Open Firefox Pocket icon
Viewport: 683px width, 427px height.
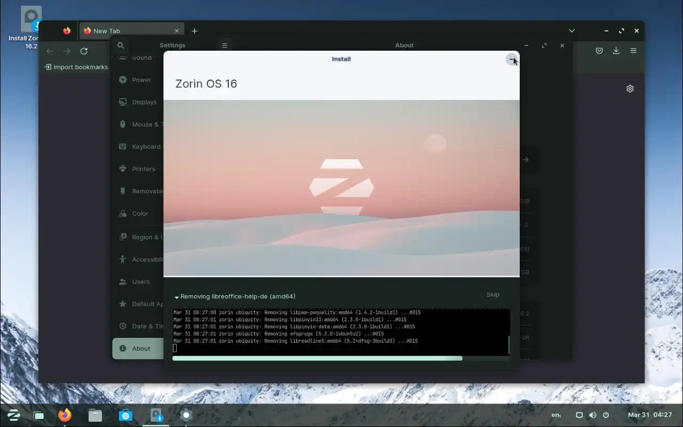(599, 51)
